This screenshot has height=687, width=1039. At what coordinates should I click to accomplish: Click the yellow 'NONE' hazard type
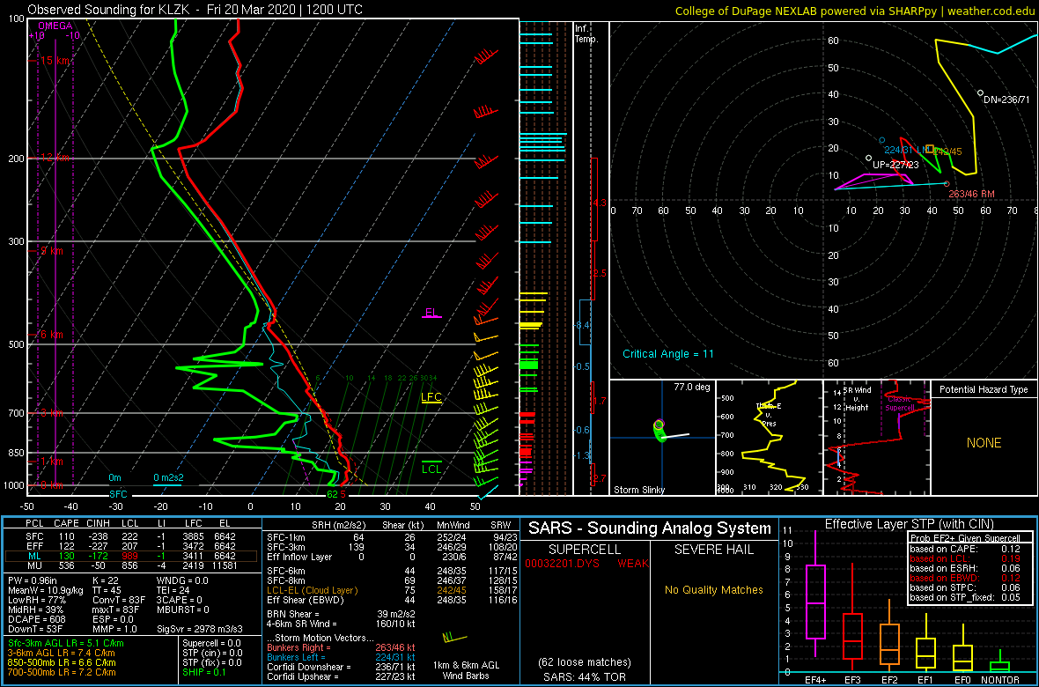[984, 443]
